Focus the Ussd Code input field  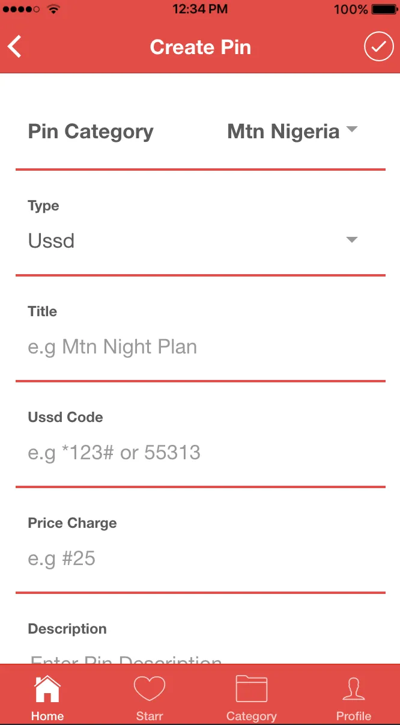(x=200, y=453)
